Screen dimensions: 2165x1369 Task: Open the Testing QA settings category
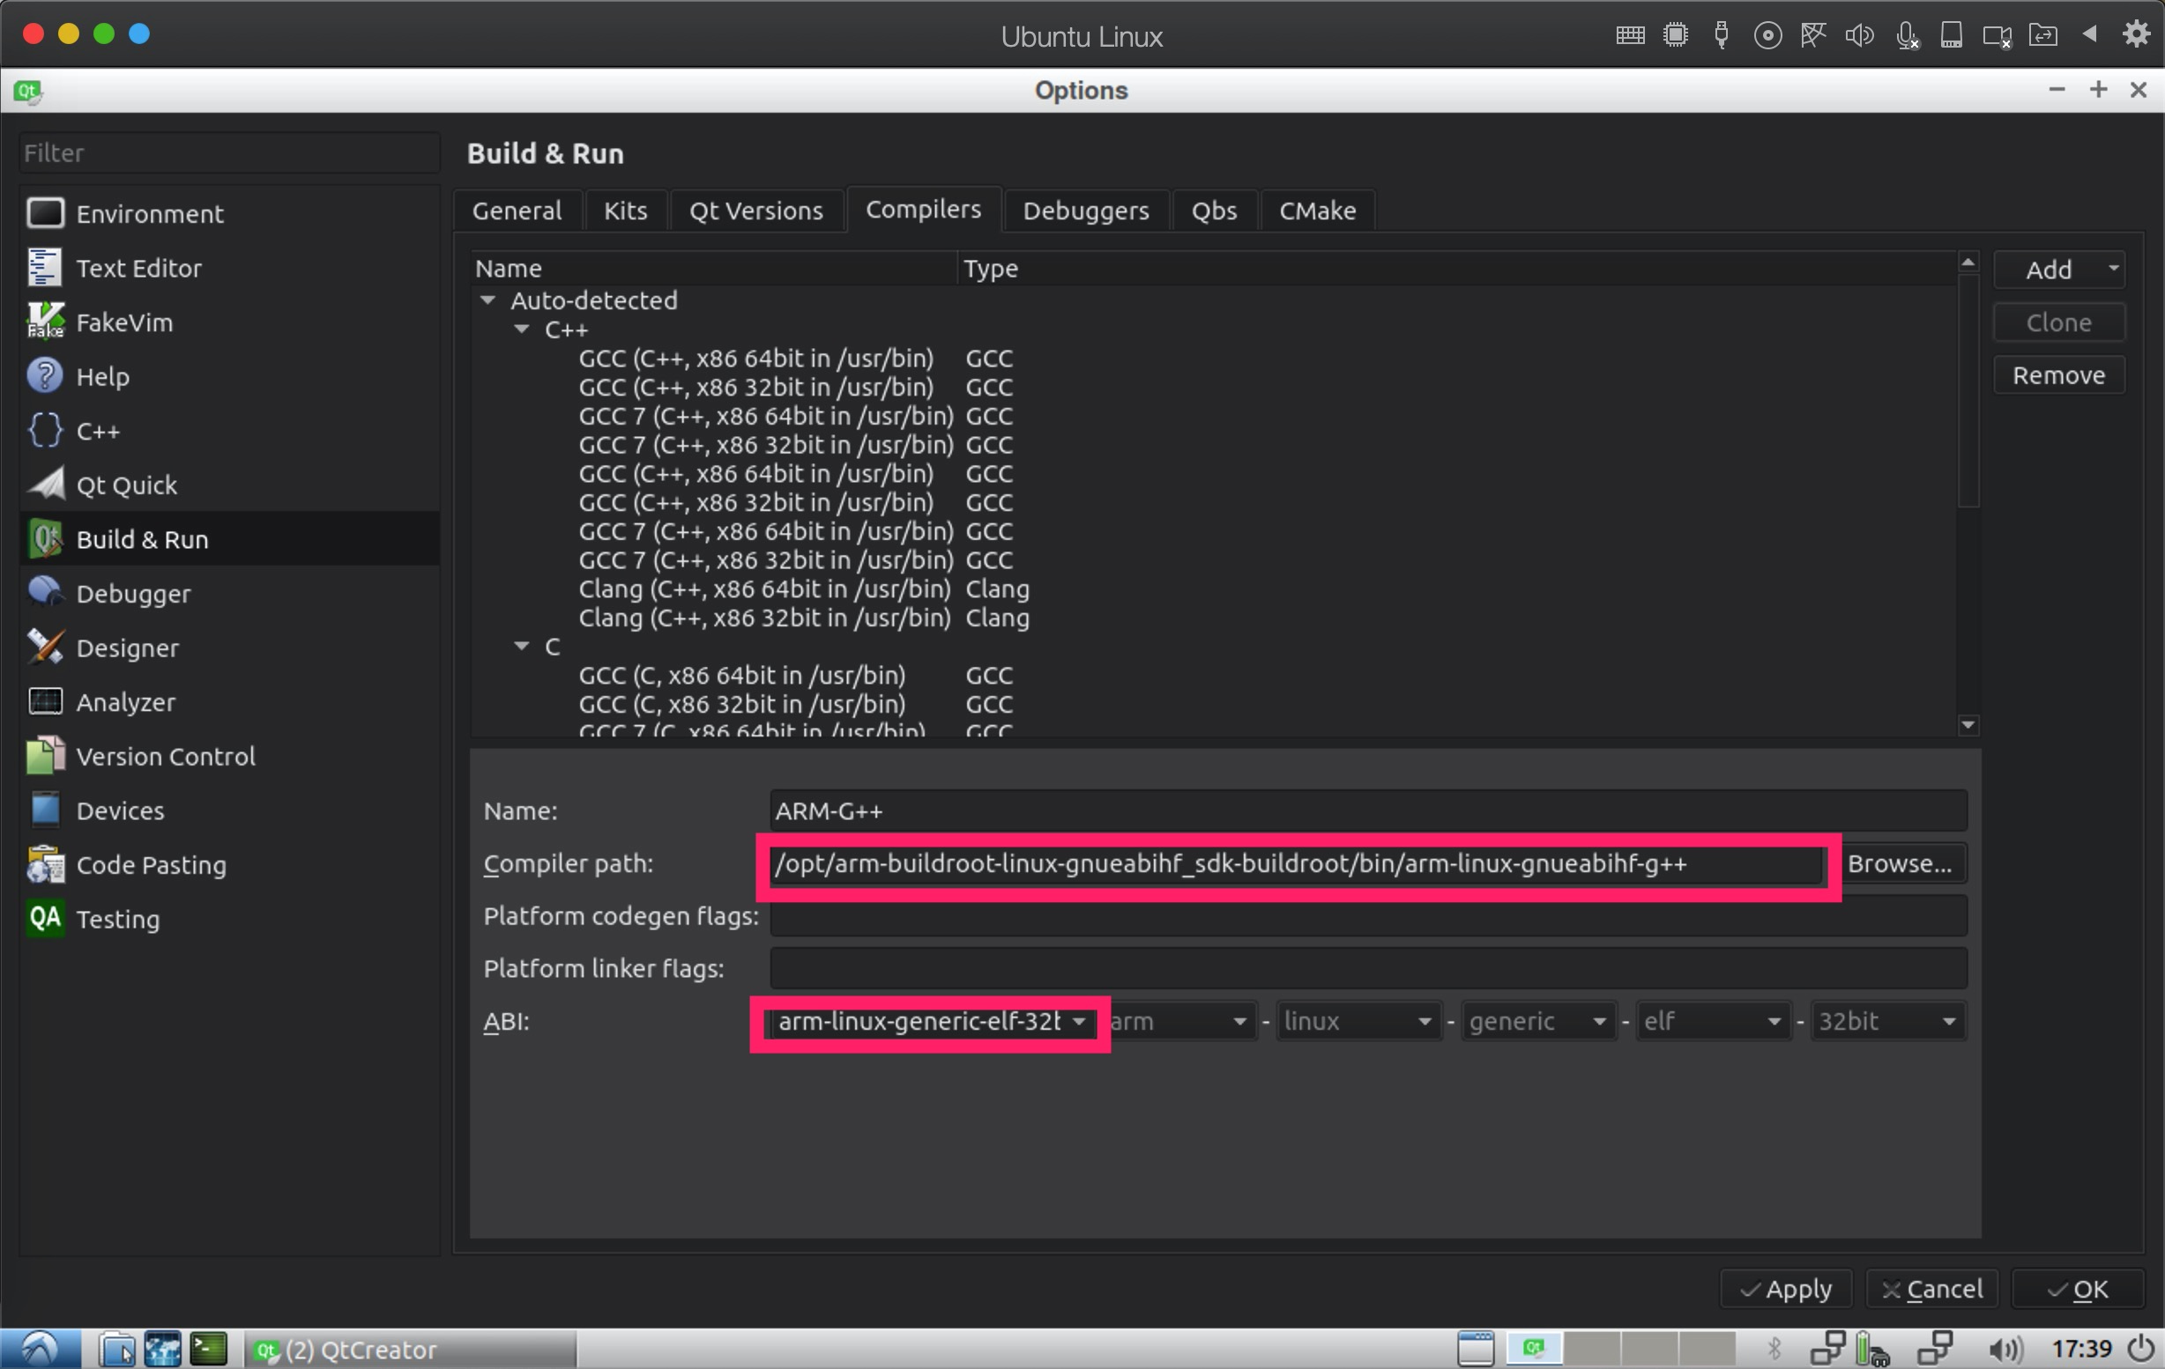(229, 919)
